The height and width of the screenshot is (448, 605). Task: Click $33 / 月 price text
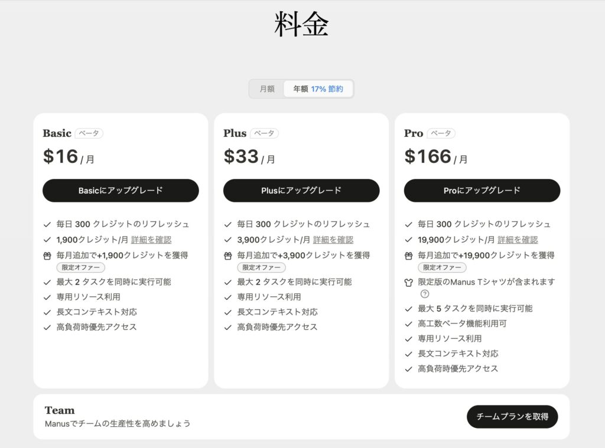click(x=249, y=156)
